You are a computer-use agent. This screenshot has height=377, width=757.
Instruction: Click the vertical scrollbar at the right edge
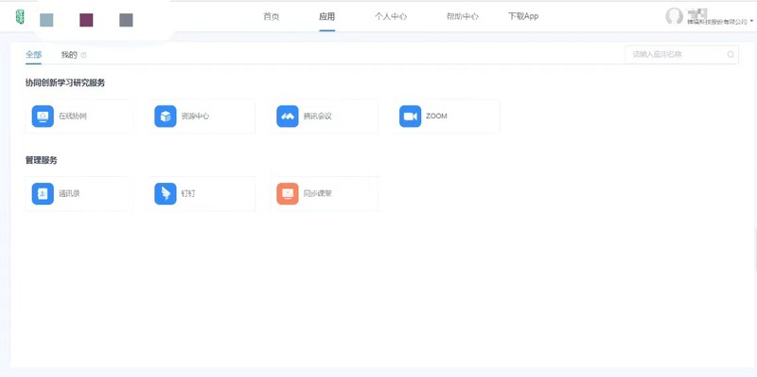pyautogui.click(x=755, y=251)
